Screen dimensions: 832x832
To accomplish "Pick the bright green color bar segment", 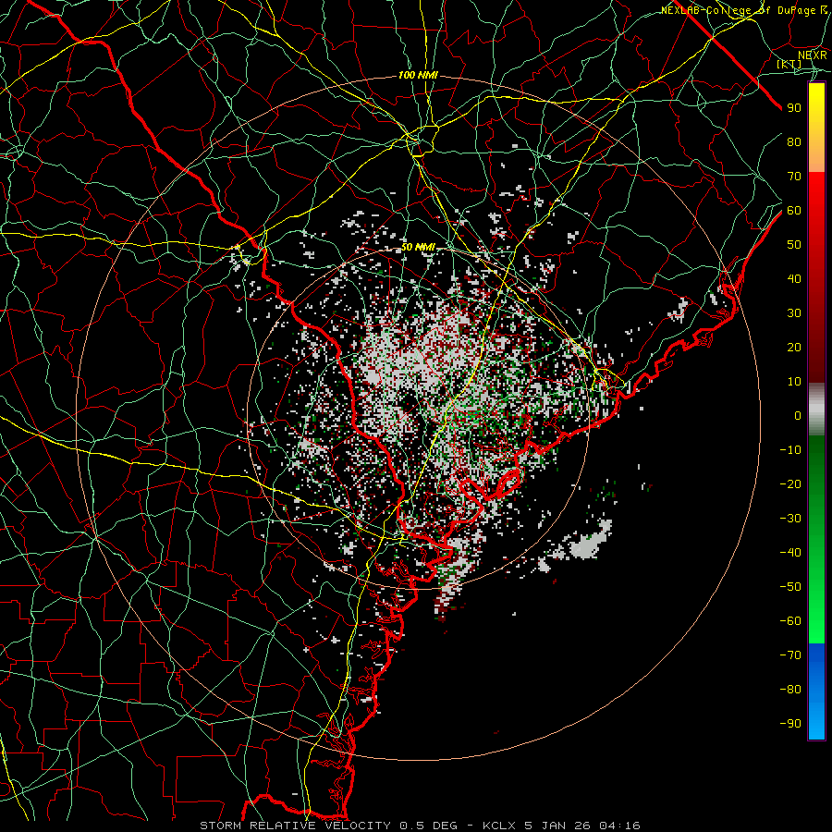I will coord(816,610).
